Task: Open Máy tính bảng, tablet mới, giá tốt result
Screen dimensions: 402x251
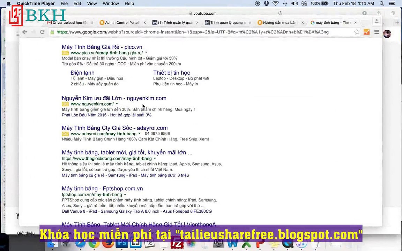Action: pos(127,152)
